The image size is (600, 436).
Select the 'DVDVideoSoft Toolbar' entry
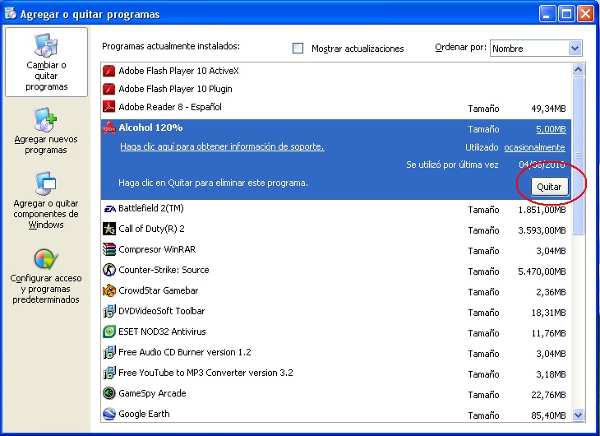[x=336, y=312]
